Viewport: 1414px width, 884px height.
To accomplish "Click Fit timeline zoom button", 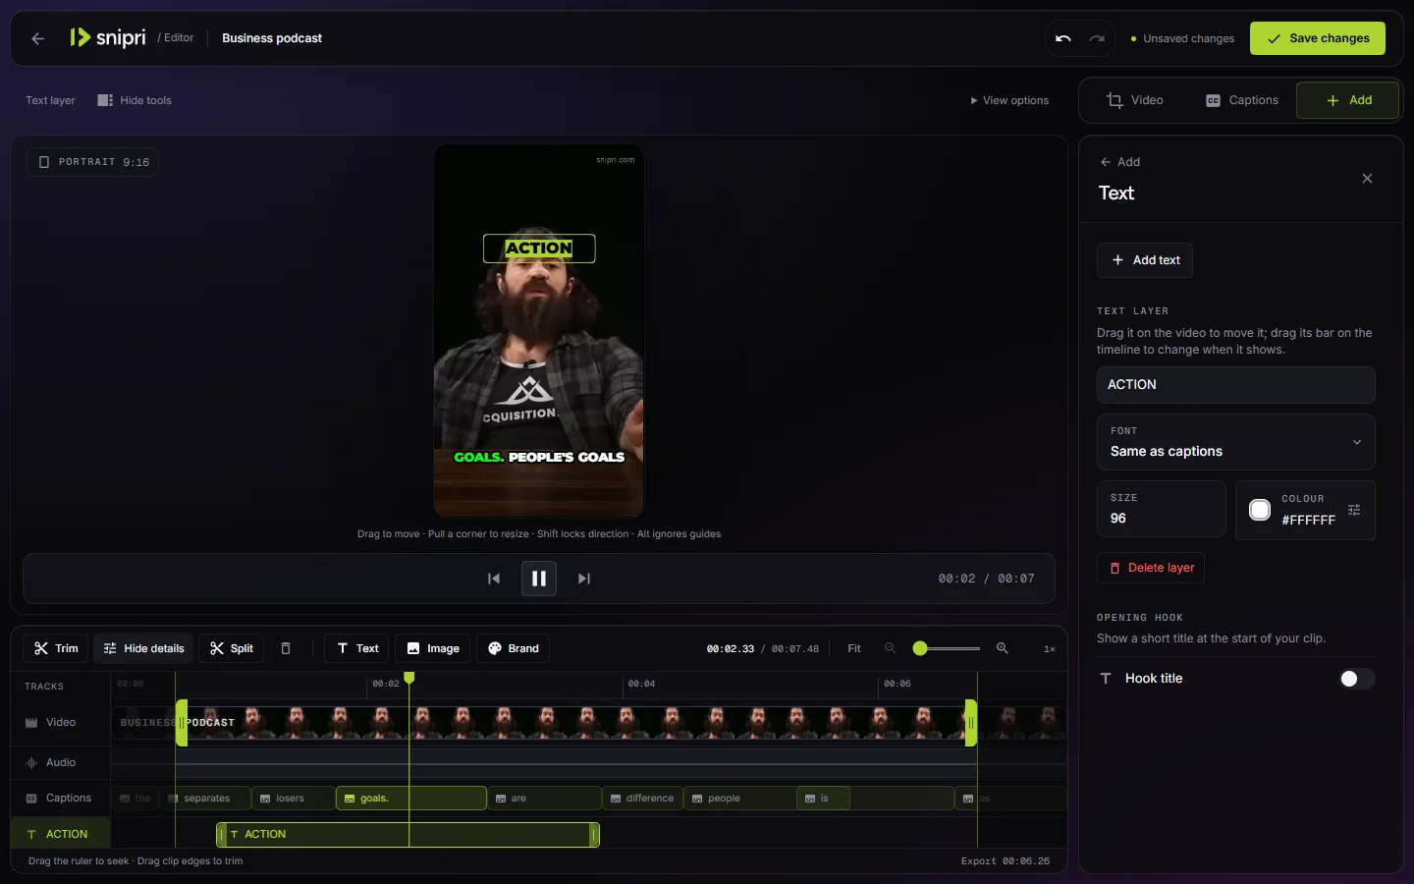I will 854,648.
